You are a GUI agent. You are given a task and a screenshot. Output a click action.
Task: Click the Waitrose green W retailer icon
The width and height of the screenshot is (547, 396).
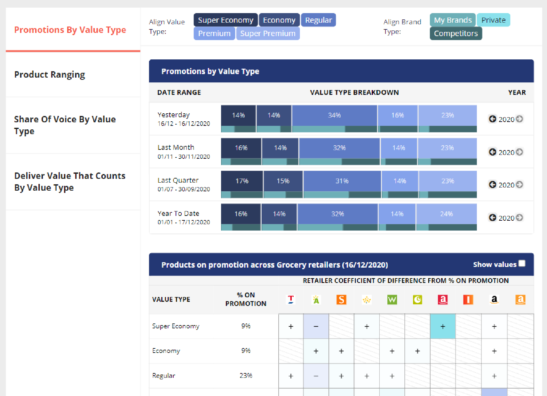[392, 300]
